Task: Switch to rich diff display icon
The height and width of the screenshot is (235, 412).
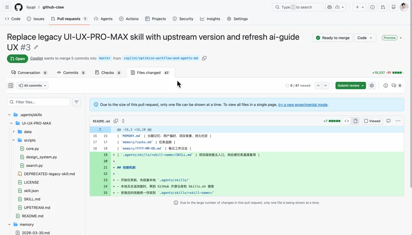Action: [356, 121]
